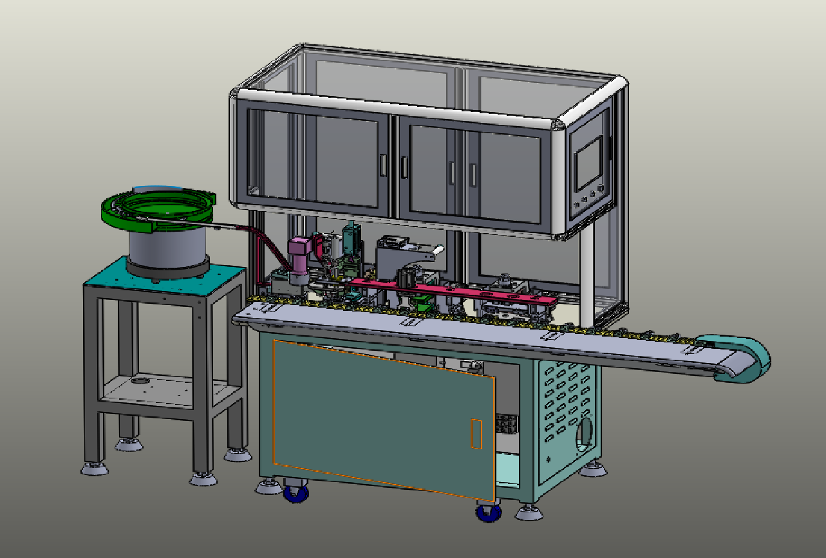The image size is (826, 558).
Task: Select the circular hole on the cabinet side
Action: pyautogui.click(x=585, y=434)
